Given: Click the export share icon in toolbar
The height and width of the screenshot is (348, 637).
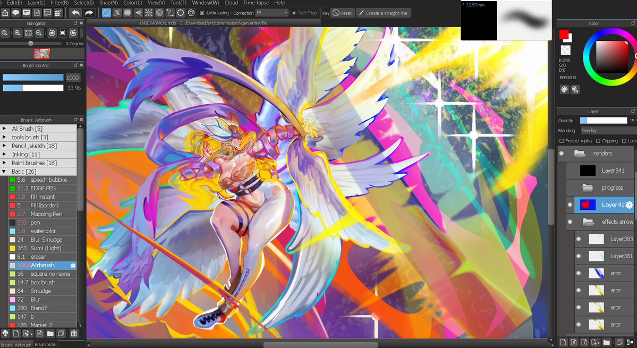Looking at the screenshot, I should coord(5,13).
